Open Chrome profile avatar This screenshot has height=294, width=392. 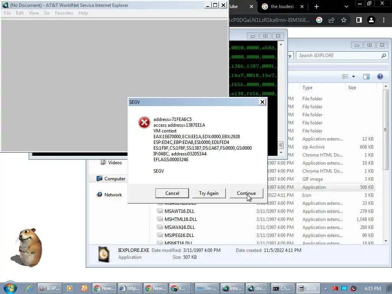[371, 20]
